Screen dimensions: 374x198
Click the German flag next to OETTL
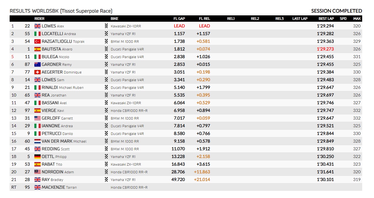pos(37,157)
